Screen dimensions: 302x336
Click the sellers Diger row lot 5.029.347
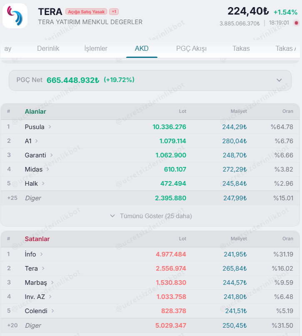(171, 325)
